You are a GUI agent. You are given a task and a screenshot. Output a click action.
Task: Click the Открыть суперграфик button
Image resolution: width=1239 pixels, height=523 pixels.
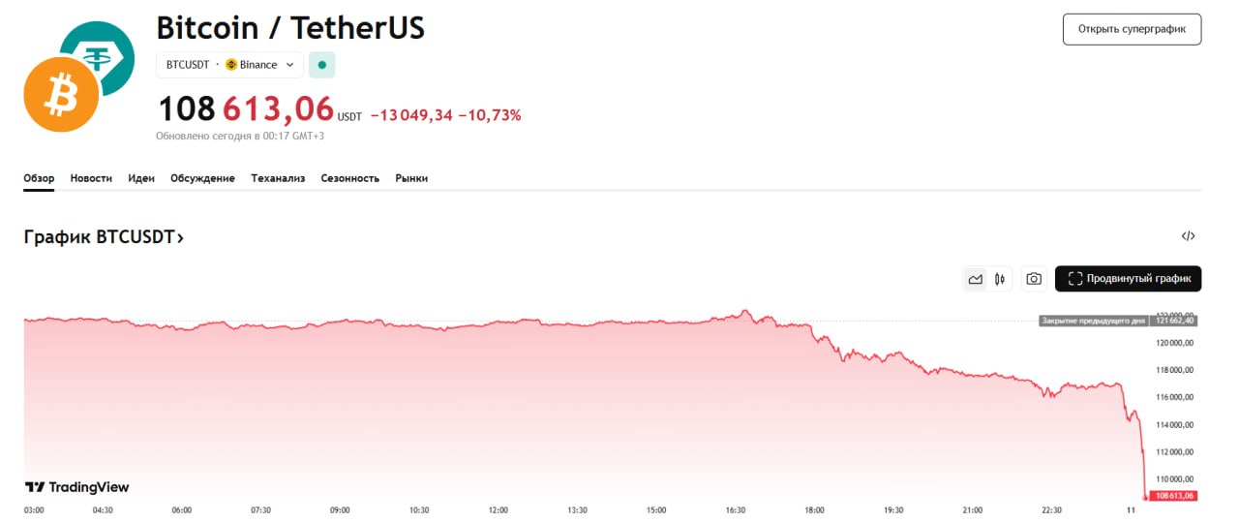[x=1132, y=29]
